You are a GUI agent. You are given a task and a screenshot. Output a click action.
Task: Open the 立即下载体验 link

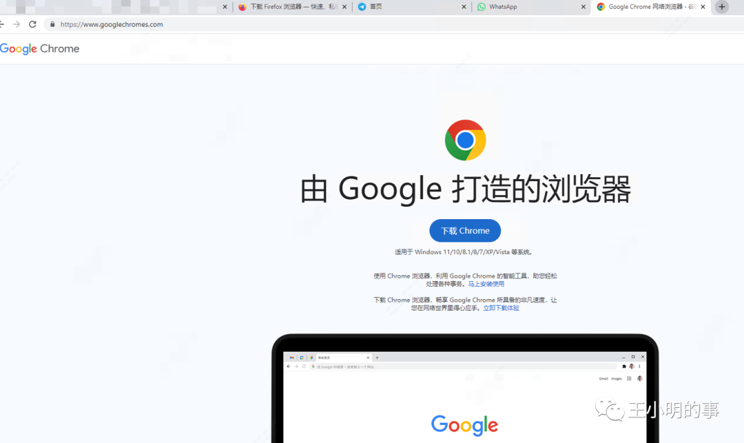click(501, 308)
